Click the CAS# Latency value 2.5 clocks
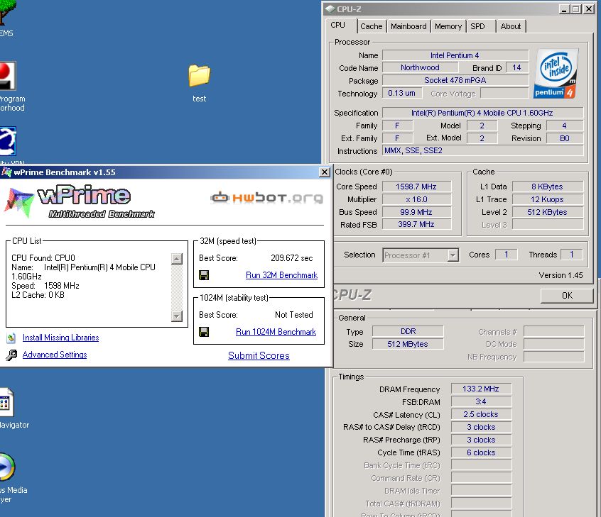The image size is (601, 517). pos(481,414)
